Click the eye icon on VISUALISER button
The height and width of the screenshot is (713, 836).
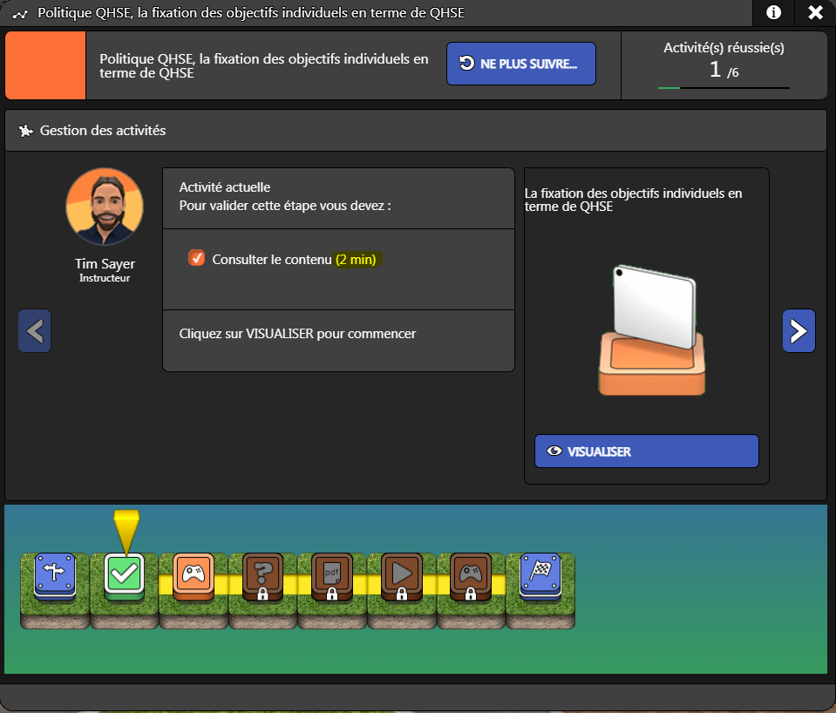[x=554, y=452]
